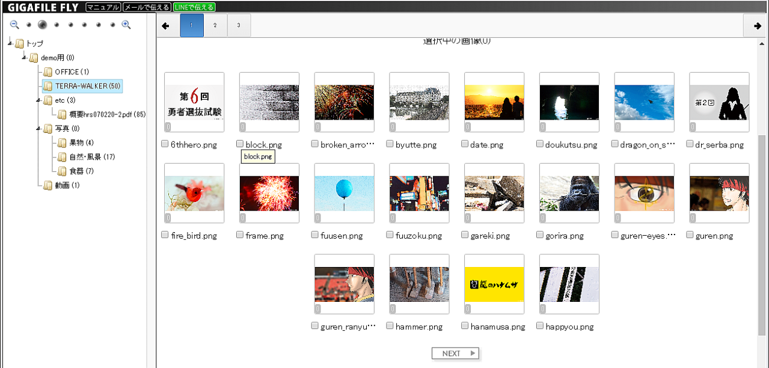Go to the previous page with the left arrow
Viewport: 769px width, 368px height.
[x=166, y=25]
